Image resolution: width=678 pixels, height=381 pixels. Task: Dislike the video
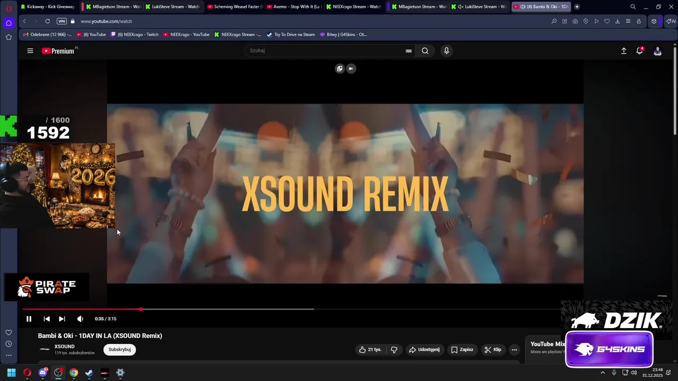(x=394, y=349)
